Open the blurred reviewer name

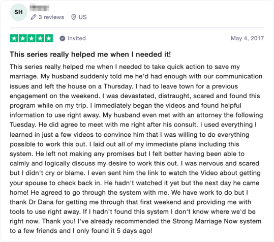39,8
